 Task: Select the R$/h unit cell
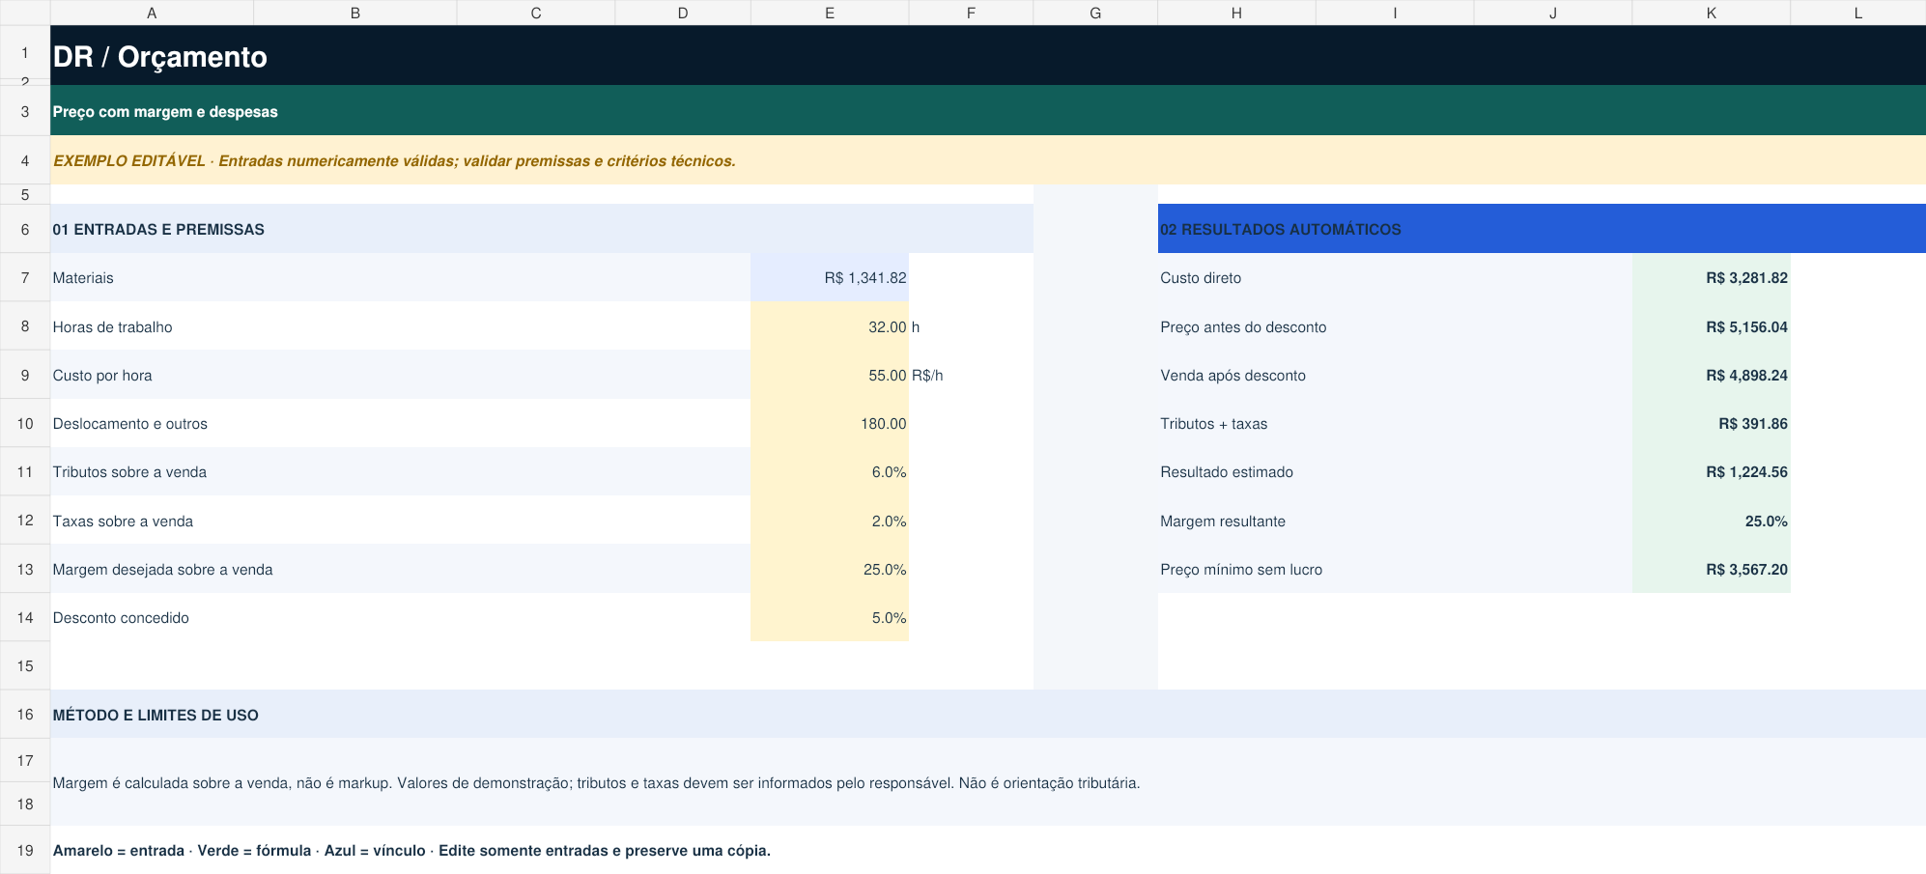click(971, 375)
